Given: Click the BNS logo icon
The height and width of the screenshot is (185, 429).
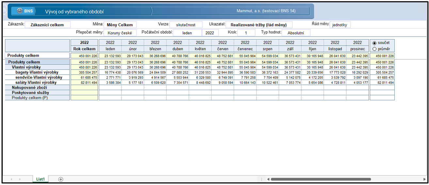Looking at the screenshot, I should coord(20,11).
